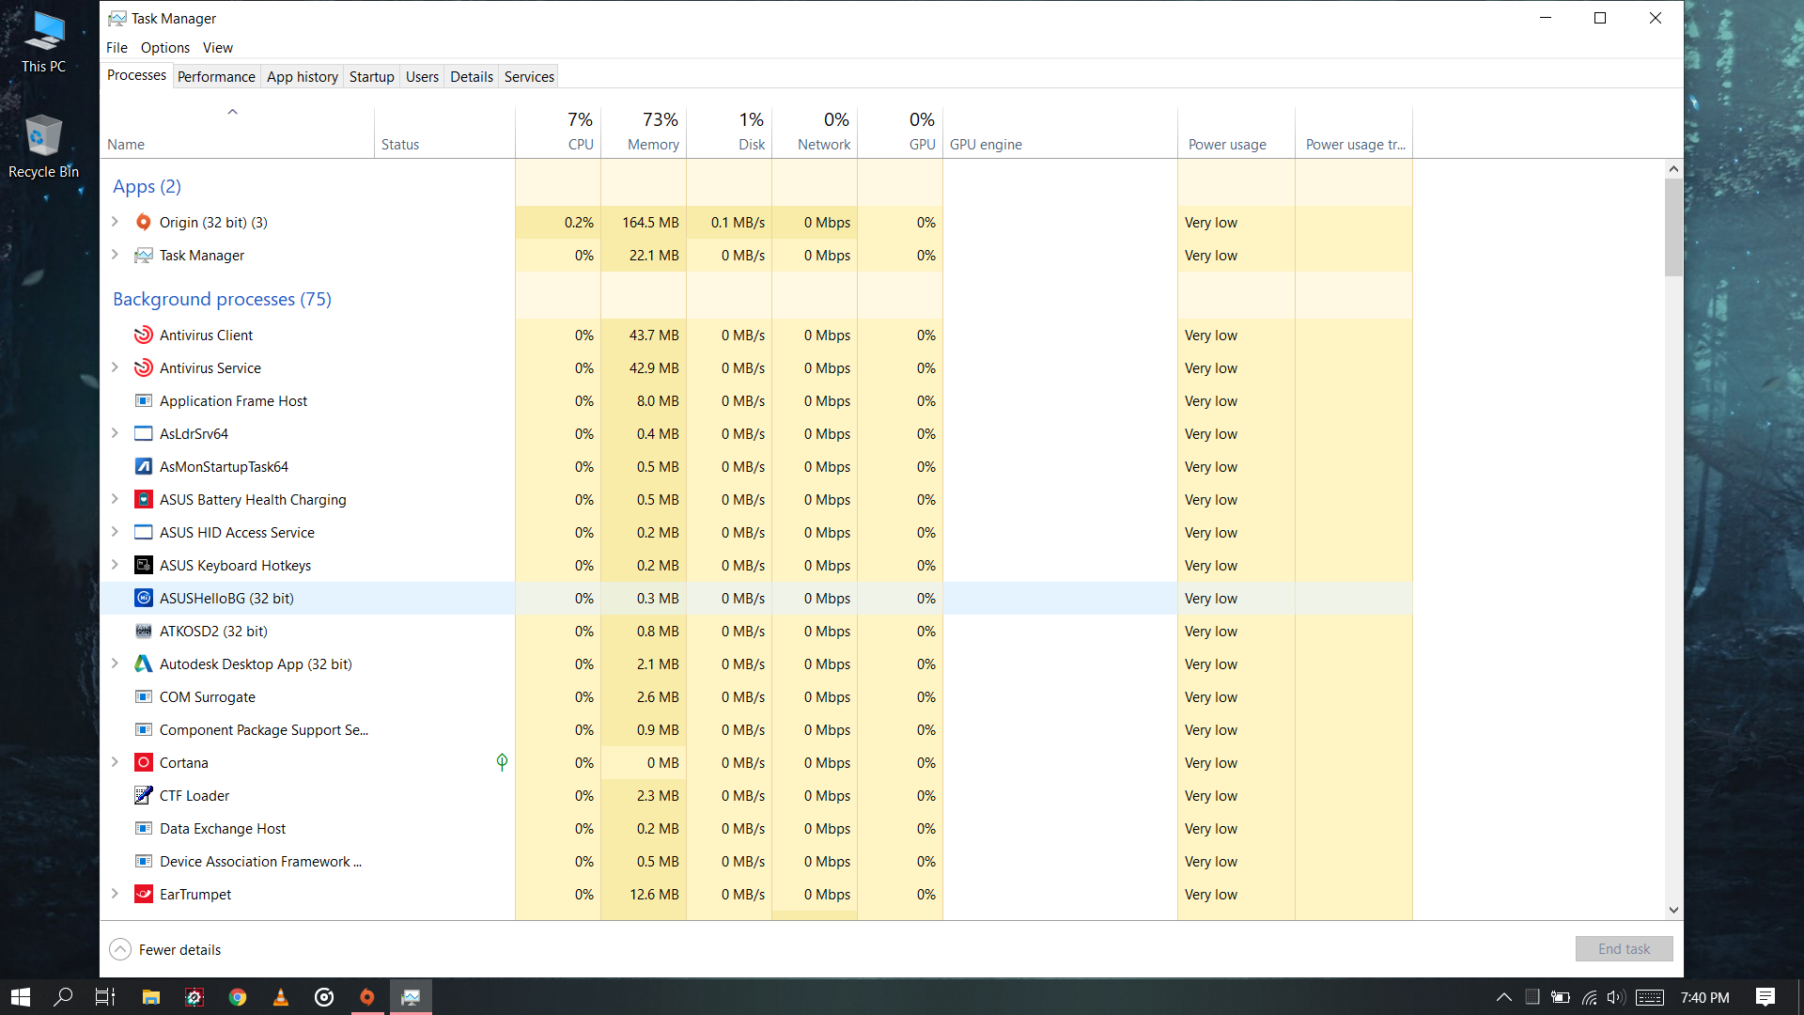Sort by the Network column header

pyautogui.click(x=815, y=133)
